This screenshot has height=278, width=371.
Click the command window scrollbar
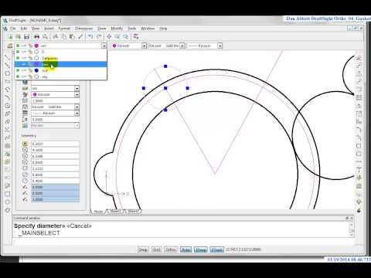point(351,229)
